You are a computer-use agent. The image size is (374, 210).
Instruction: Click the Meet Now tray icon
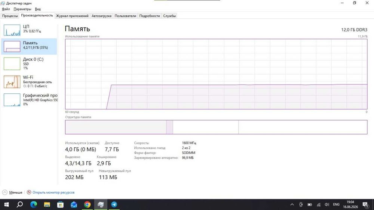tap(301, 204)
